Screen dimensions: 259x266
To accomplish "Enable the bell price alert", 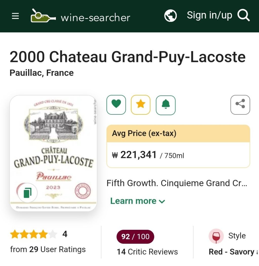I will point(165,105).
